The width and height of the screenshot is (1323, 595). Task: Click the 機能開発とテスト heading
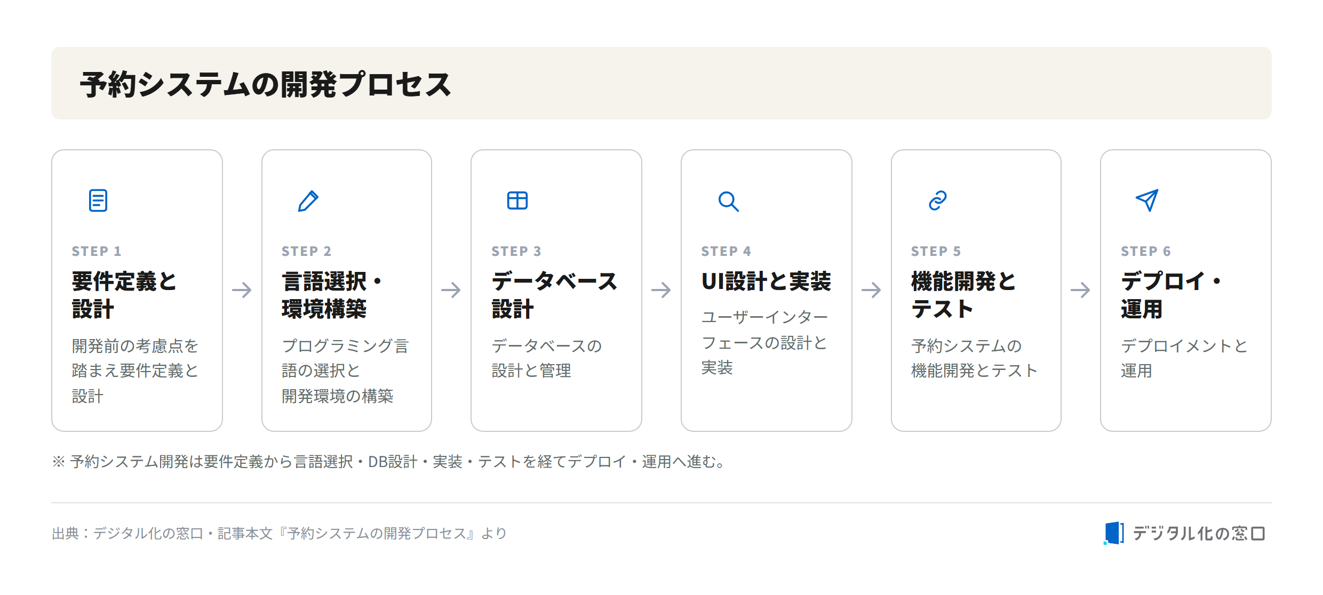963,295
